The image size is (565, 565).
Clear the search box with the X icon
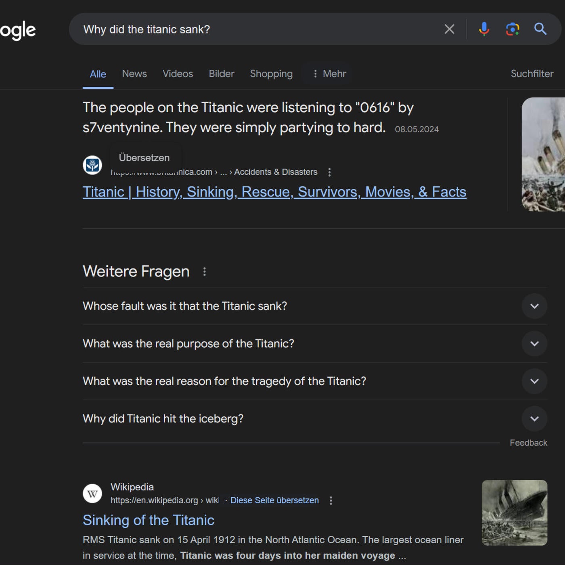tap(449, 29)
